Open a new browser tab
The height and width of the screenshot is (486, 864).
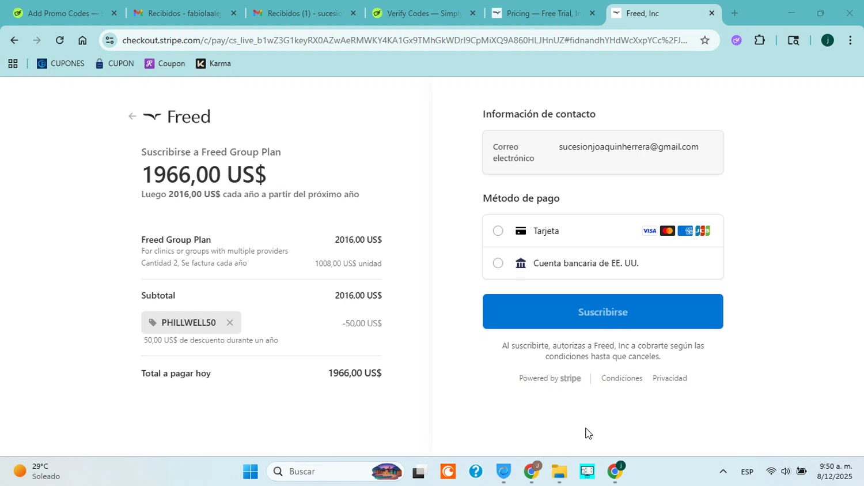point(734,13)
